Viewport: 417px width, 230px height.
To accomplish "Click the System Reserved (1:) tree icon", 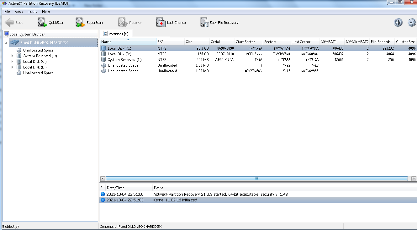I will point(19,56).
